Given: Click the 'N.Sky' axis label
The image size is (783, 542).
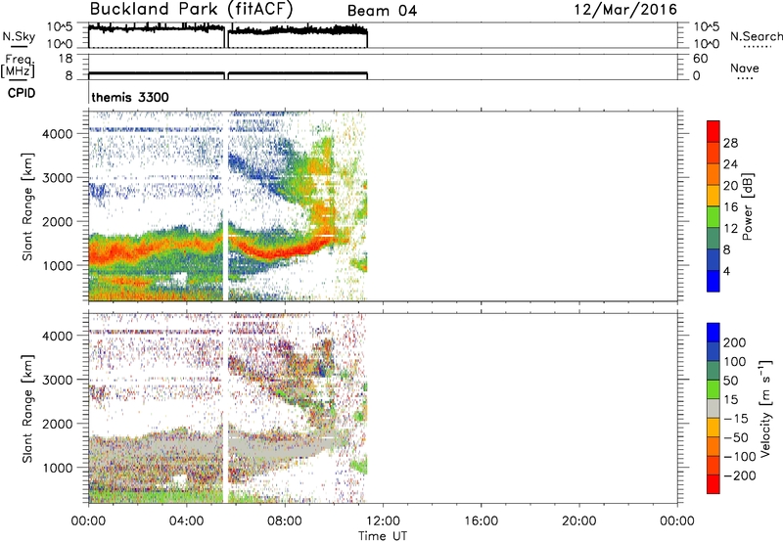Looking at the screenshot, I should (19, 36).
